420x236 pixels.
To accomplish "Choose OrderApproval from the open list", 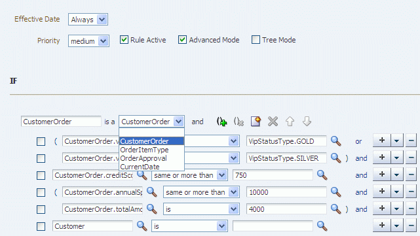I will [151, 158].
